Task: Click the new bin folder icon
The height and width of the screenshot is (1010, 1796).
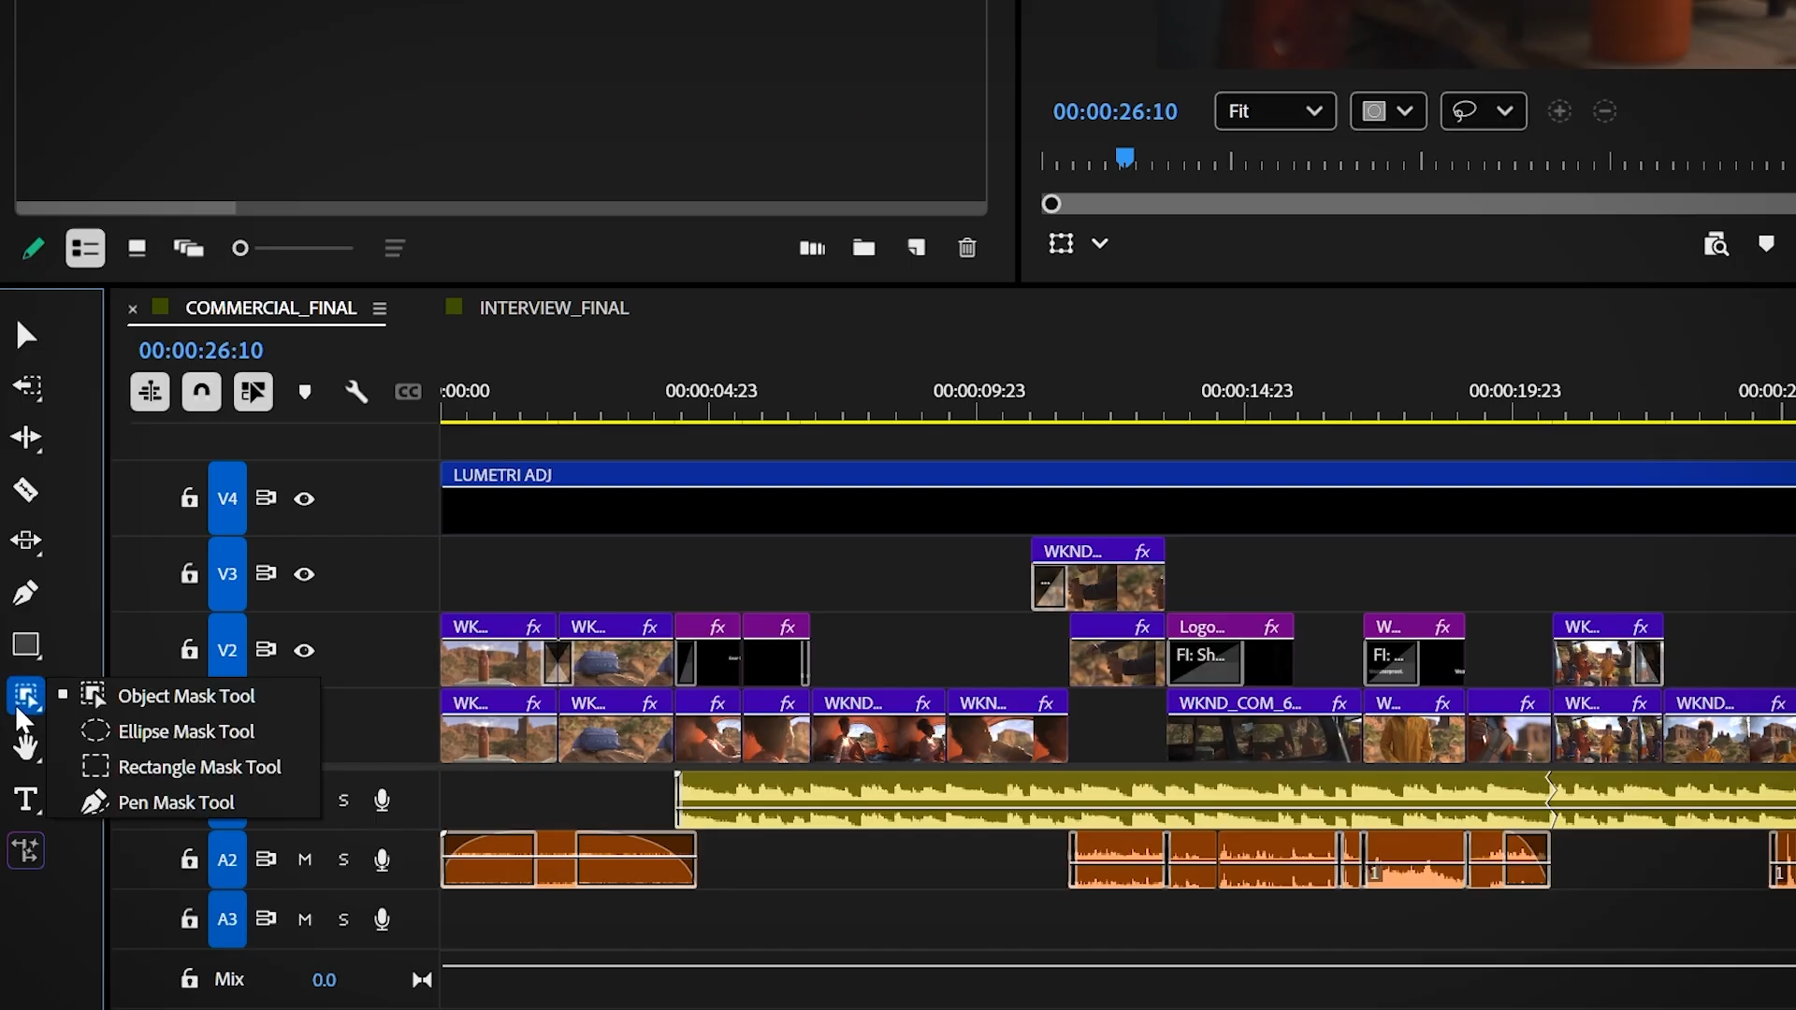Action: [863, 248]
